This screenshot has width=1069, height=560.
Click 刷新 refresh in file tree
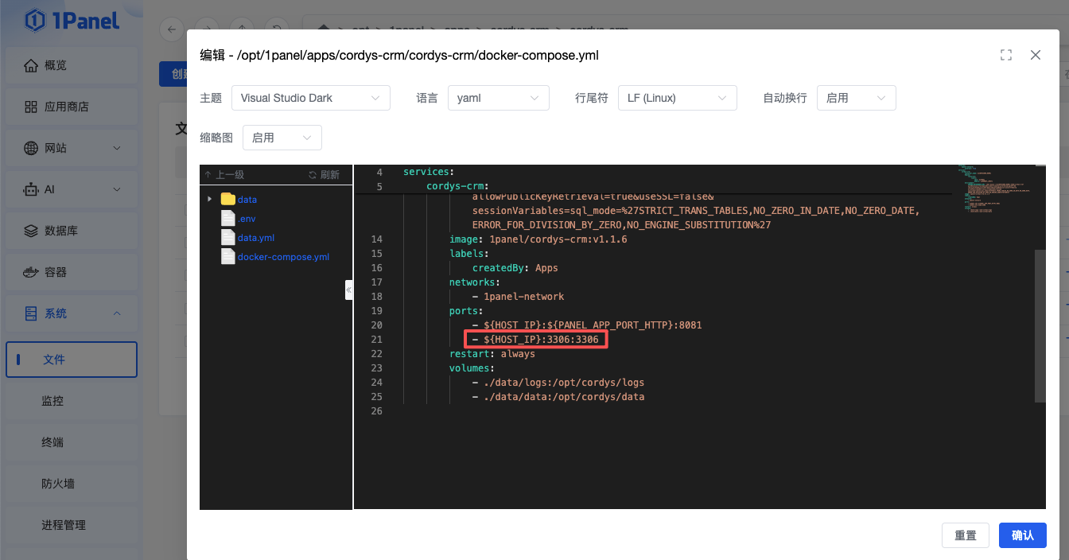point(325,175)
